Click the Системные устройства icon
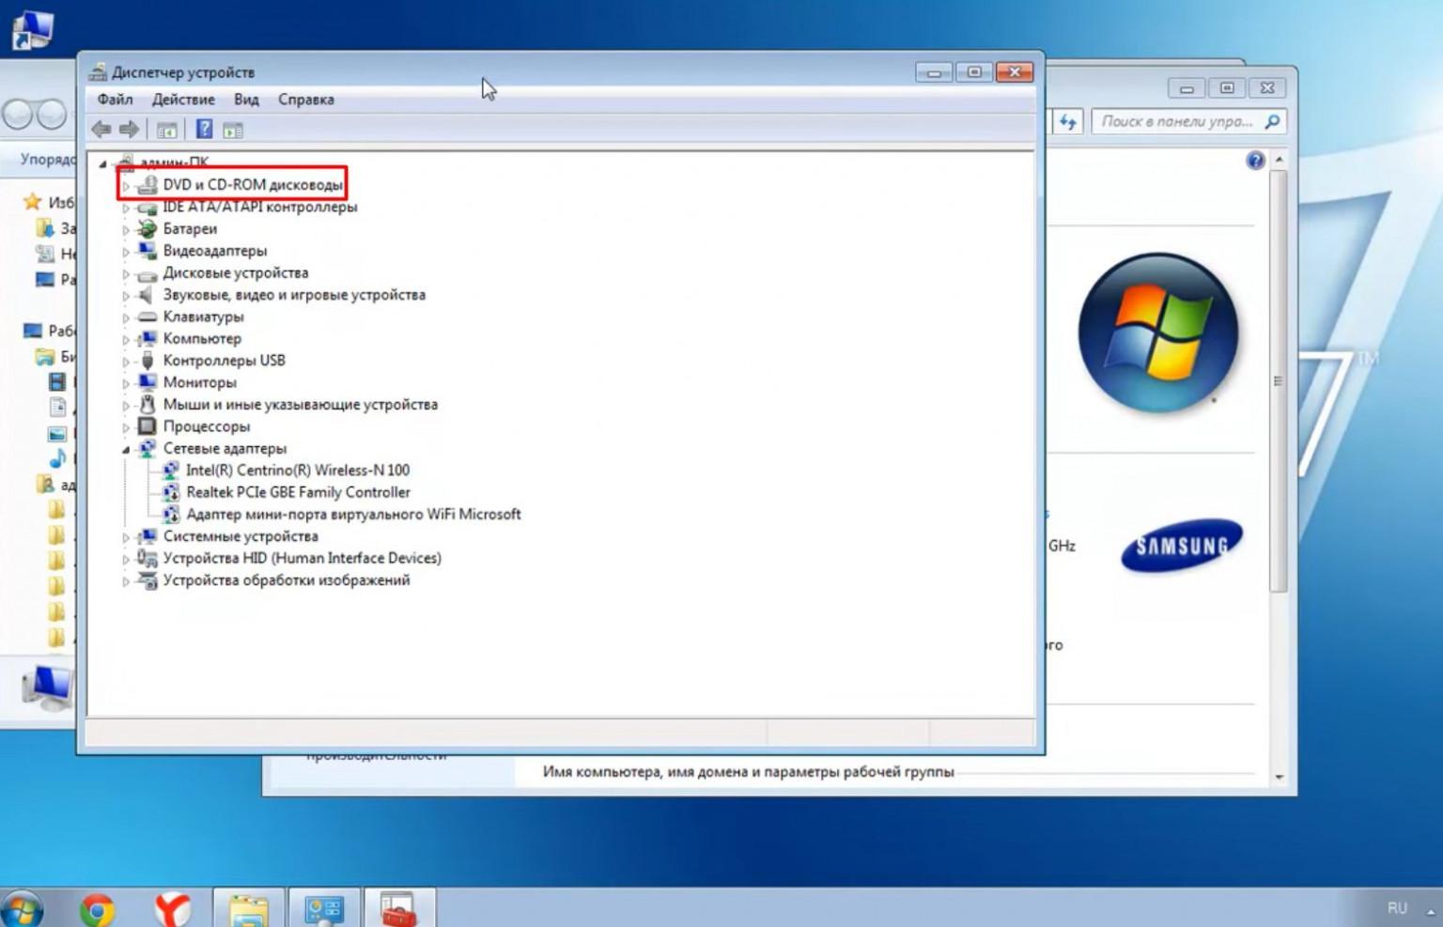 [147, 536]
